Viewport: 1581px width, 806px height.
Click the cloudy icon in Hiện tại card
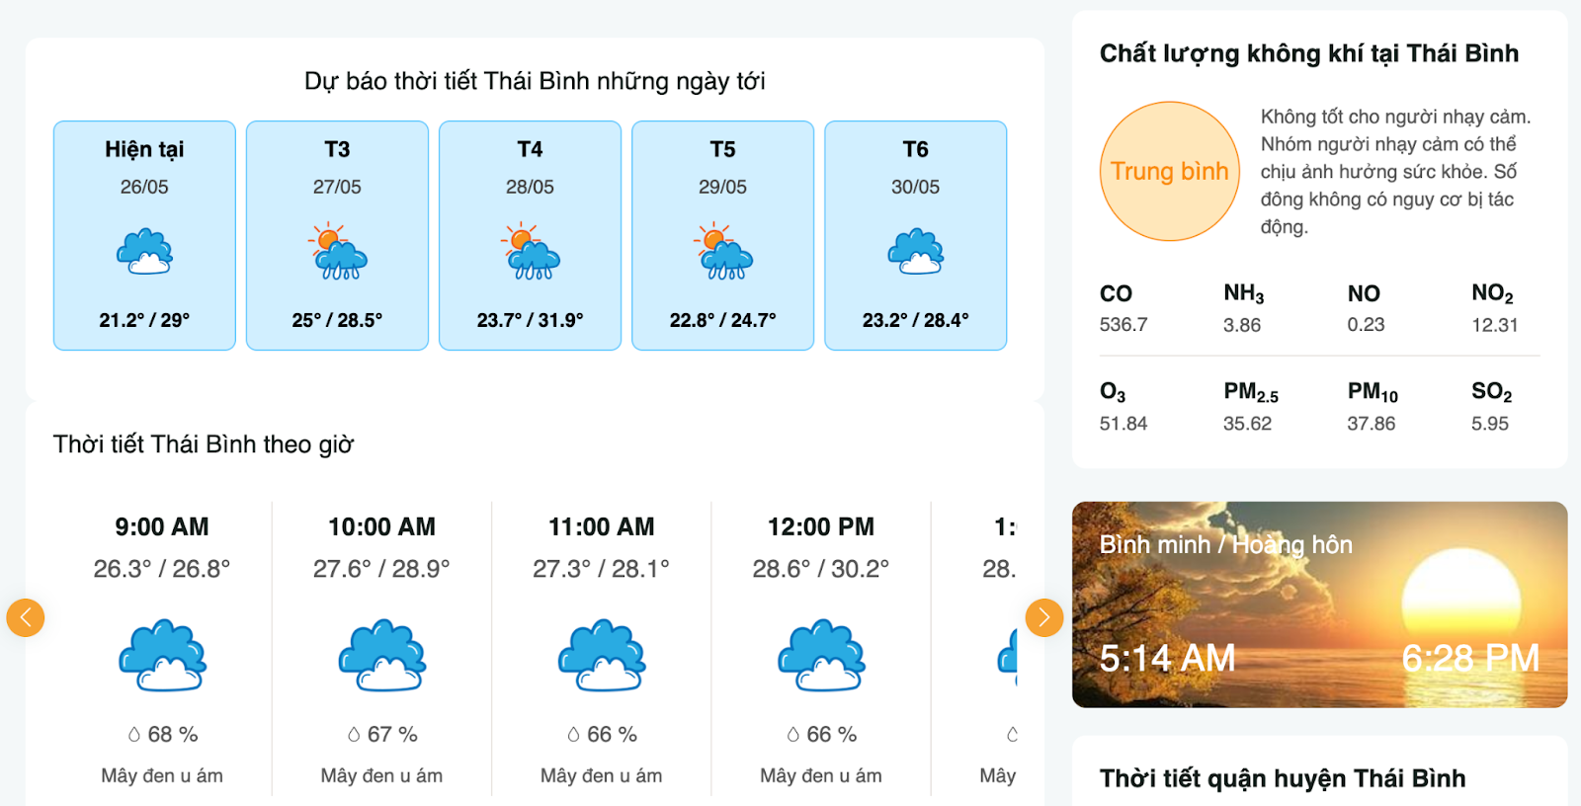(144, 252)
